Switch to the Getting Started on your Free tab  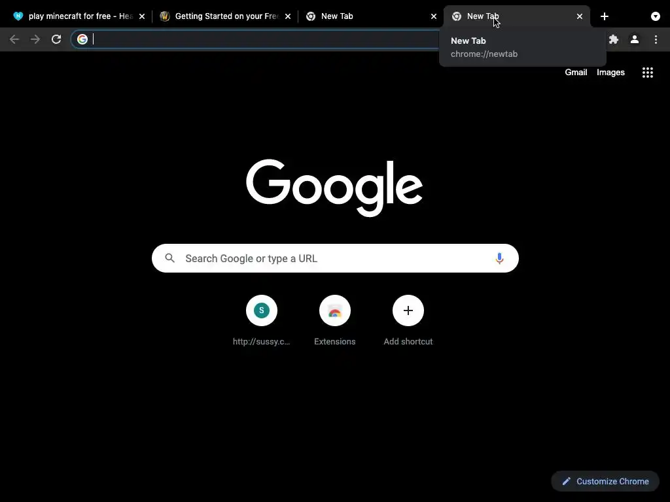(226, 16)
